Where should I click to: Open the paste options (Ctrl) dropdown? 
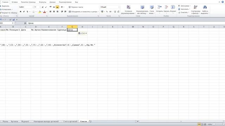pos(83,33)
